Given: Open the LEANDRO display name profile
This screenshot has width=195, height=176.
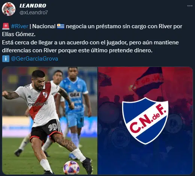Looking at the screenshot, I should tap(33, 6).
